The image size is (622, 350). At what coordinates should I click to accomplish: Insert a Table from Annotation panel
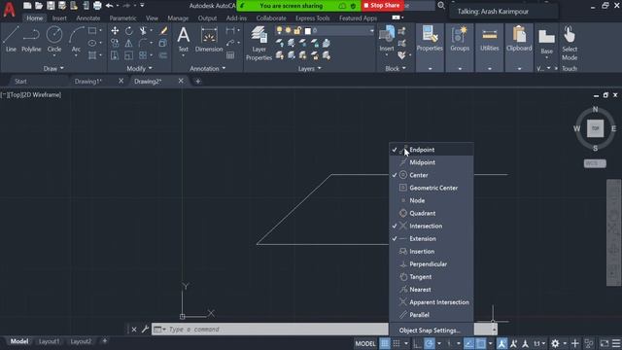click(x=230, y=55)
